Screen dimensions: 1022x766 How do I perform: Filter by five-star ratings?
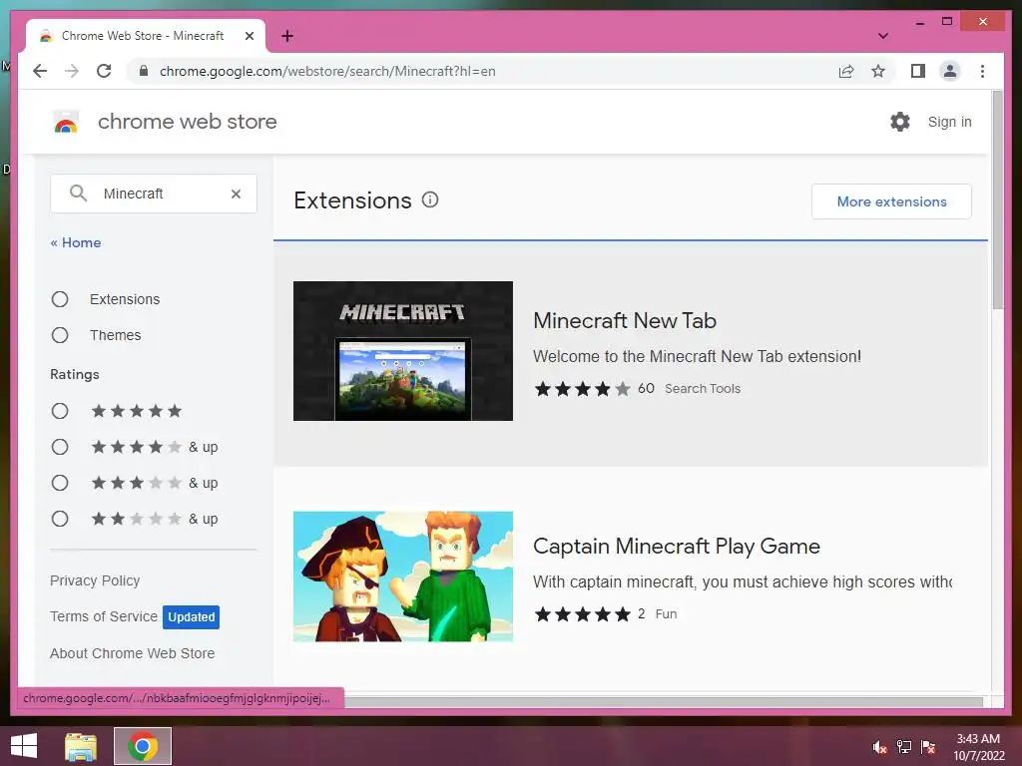(60, 411)
